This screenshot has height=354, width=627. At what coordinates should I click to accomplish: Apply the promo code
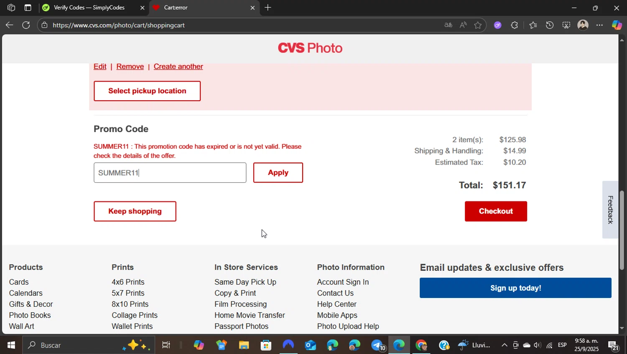(278, 173)
